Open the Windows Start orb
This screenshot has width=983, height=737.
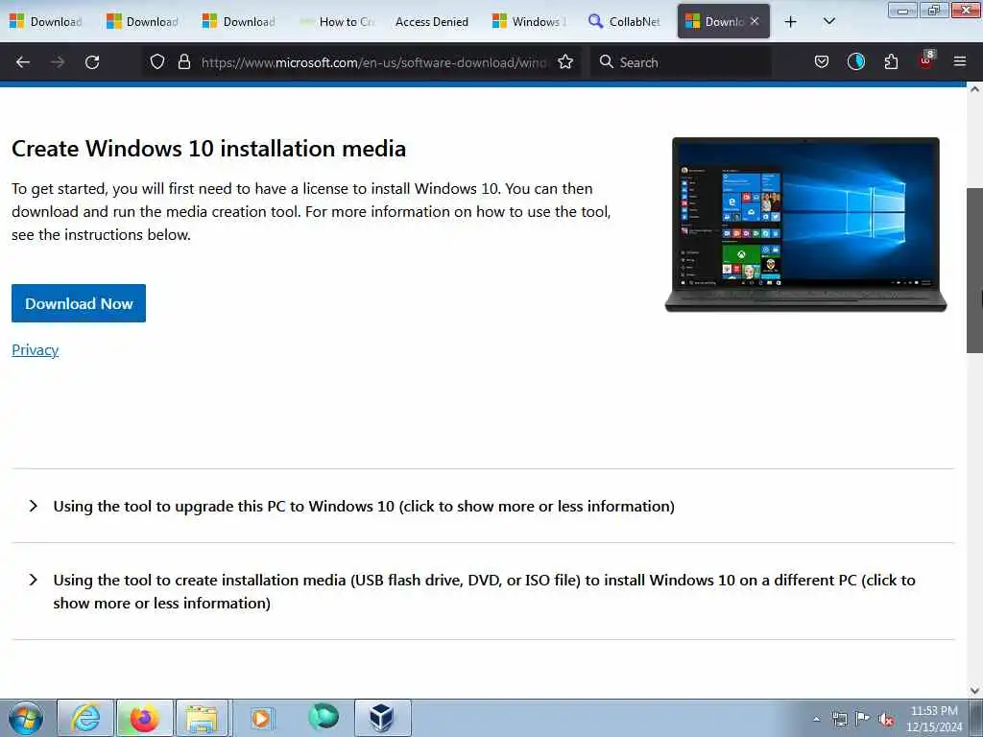(x=26, y=718)
